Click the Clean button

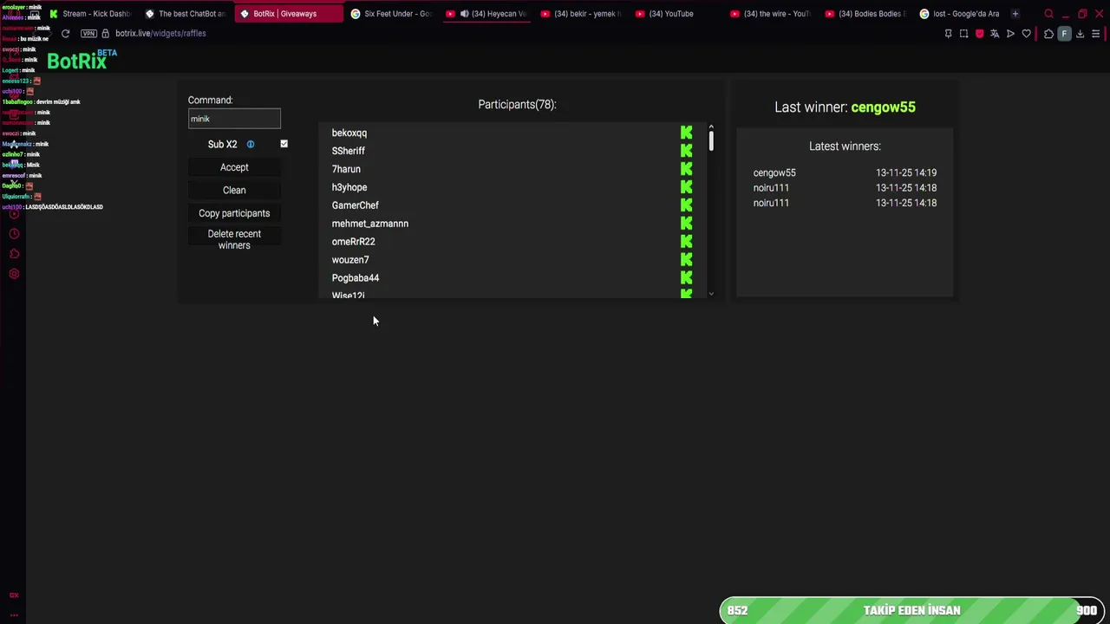[x=234, y=190]
